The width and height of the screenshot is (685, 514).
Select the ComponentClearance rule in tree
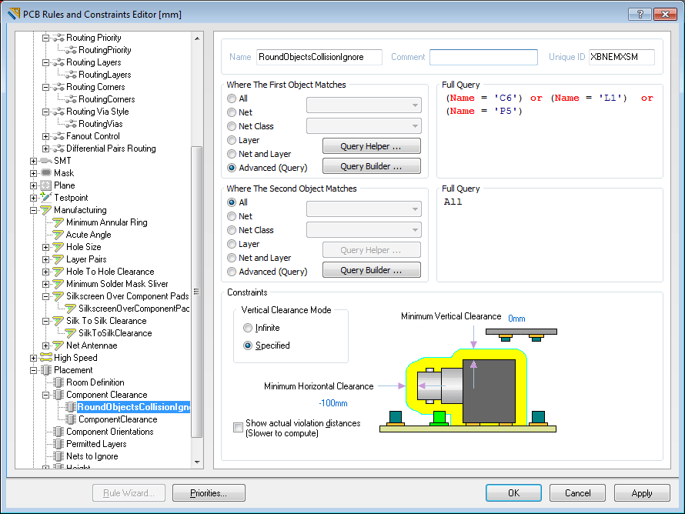[x=117, y=419]
